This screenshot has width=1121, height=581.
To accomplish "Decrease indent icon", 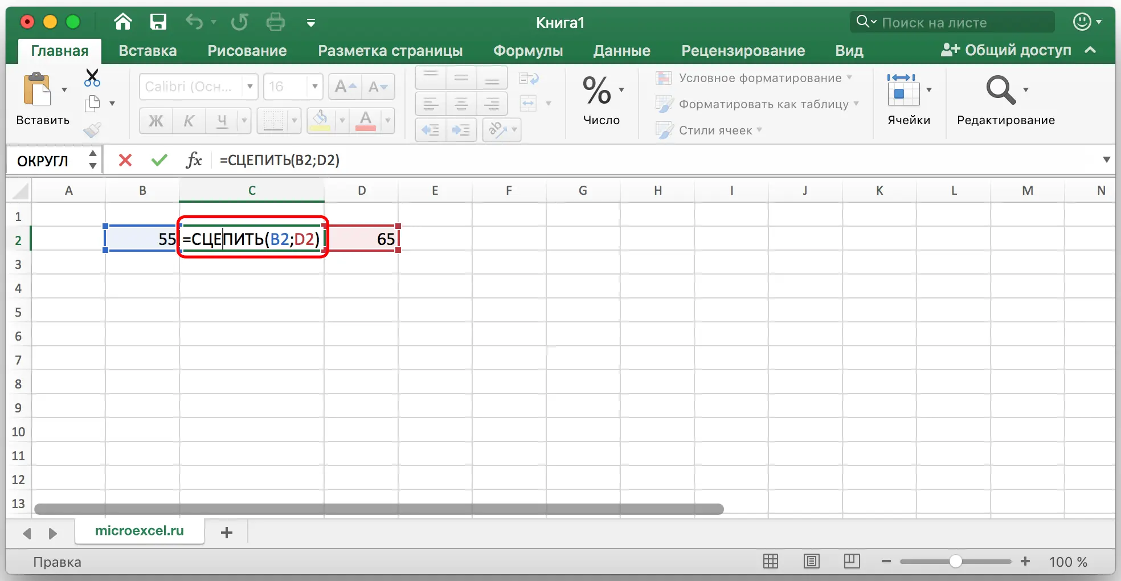I will pos(431,130).
